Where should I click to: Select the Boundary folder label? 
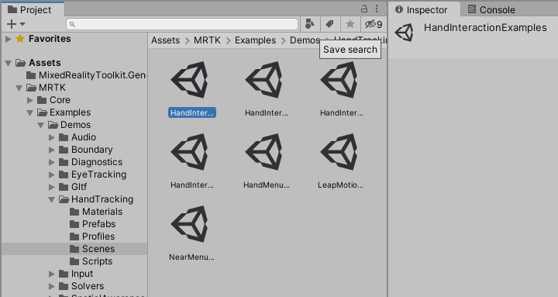tap(91, 150)
